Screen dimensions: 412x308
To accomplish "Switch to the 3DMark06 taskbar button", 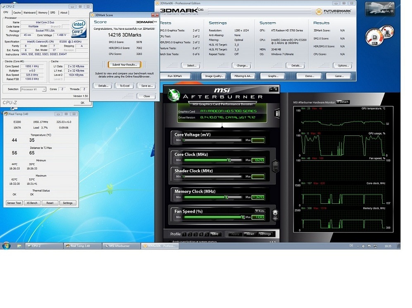I will 160,246.
